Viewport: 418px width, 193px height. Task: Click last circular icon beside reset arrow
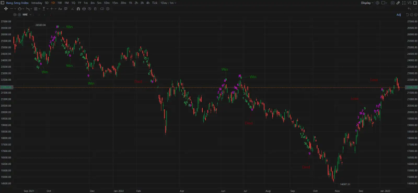[x=415, y=15]
